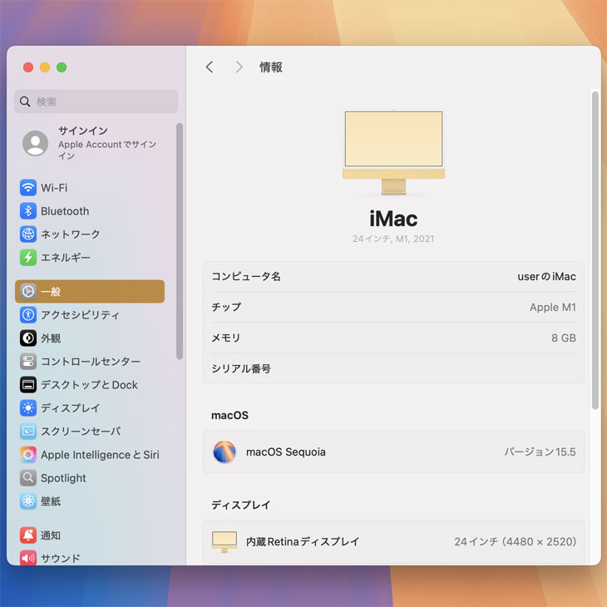Click the 'メモリ' row label

tap(225, 338)
